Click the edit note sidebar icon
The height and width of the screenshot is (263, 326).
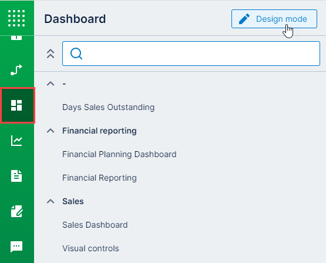click(x=16, y=211)
